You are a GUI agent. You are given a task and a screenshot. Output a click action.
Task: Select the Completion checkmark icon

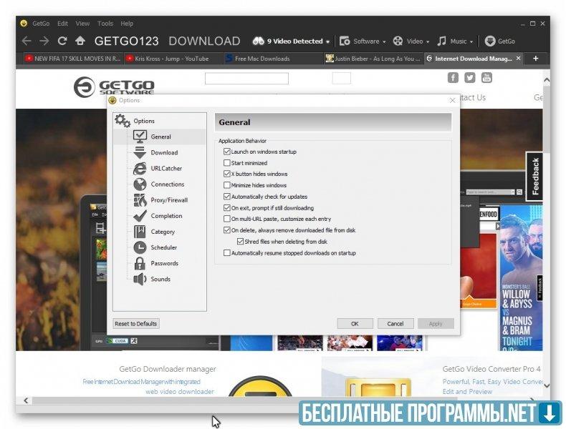[x=140, y=216]
